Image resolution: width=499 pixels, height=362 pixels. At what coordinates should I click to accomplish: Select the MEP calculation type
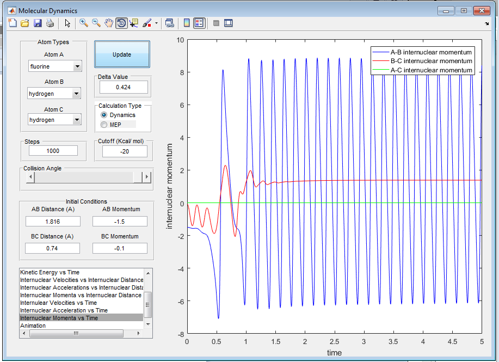[104, 125]
